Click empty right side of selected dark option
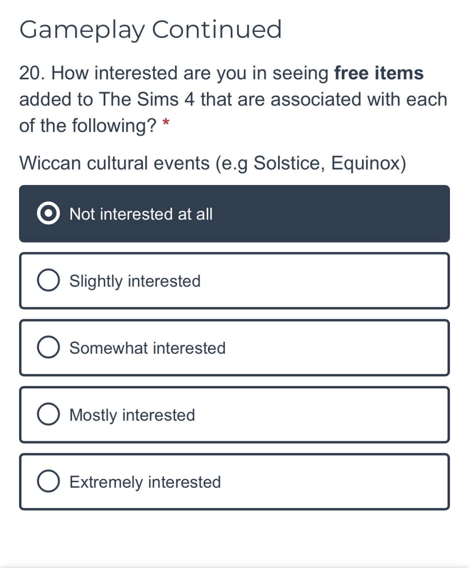Screen dimensions: 469x568 [x=334, y=214]
